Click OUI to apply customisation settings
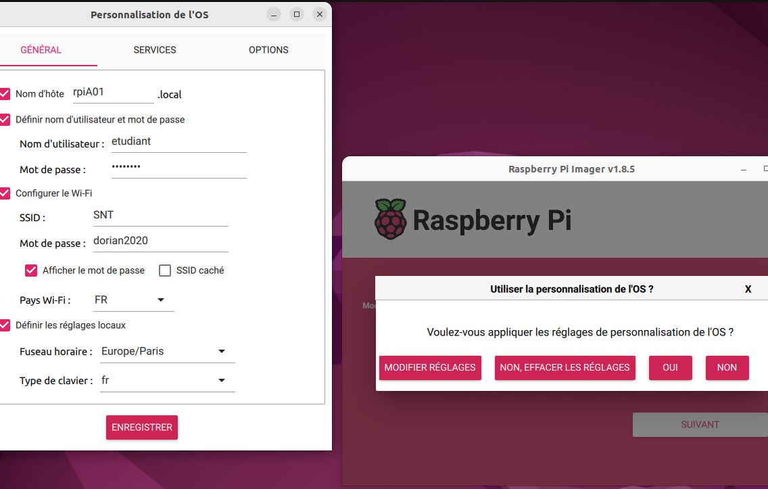The width and height of the screenshot is (768, 489). pos(670,367)
